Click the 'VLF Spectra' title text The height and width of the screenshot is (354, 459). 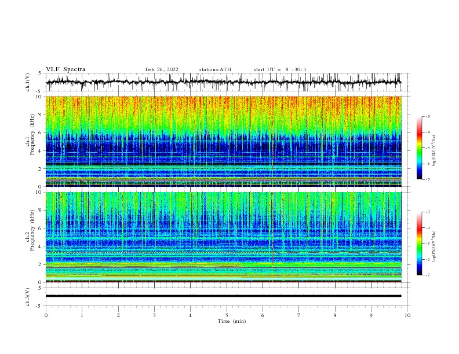coord(65,69)
